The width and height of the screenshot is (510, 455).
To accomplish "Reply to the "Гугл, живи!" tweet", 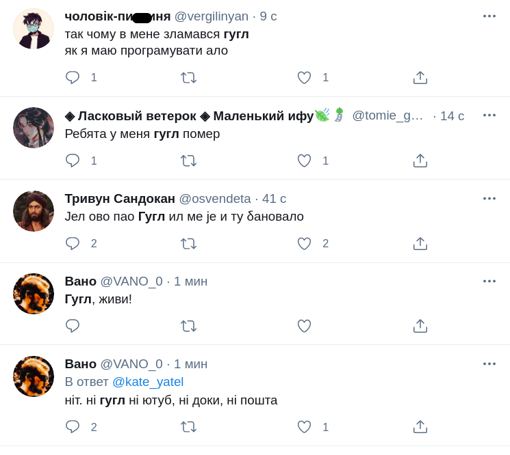I will click(73, 327).
